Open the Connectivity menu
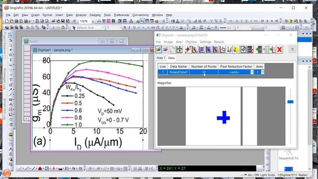 [x=141, y=15]
